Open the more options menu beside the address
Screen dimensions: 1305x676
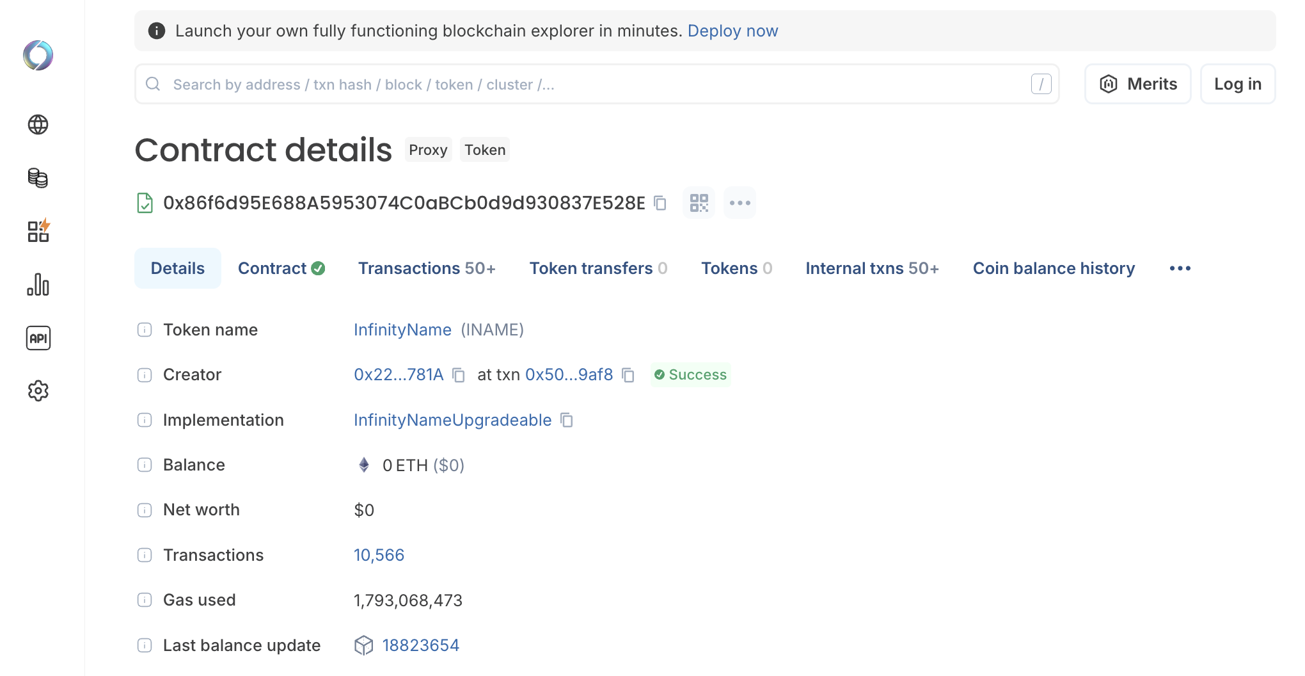click(739, 203)
